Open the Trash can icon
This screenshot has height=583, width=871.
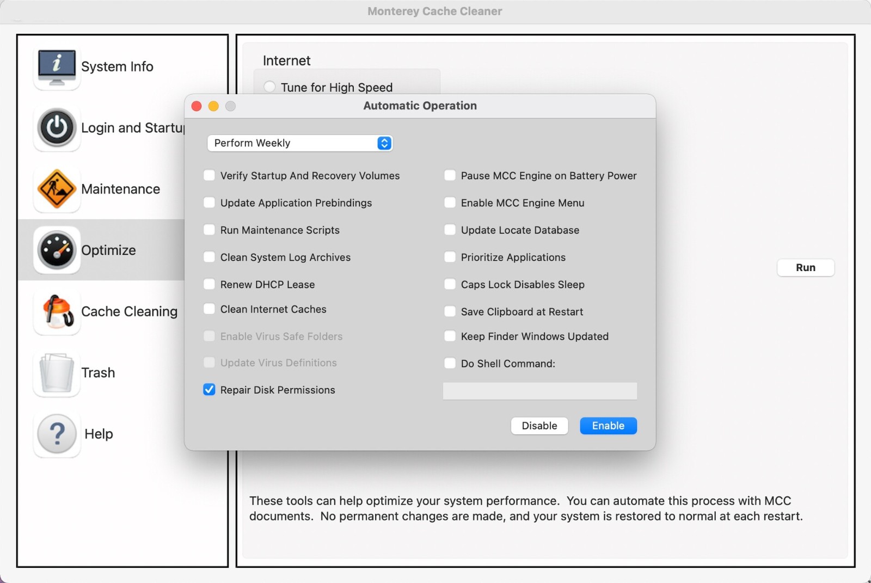pos(57,373)
